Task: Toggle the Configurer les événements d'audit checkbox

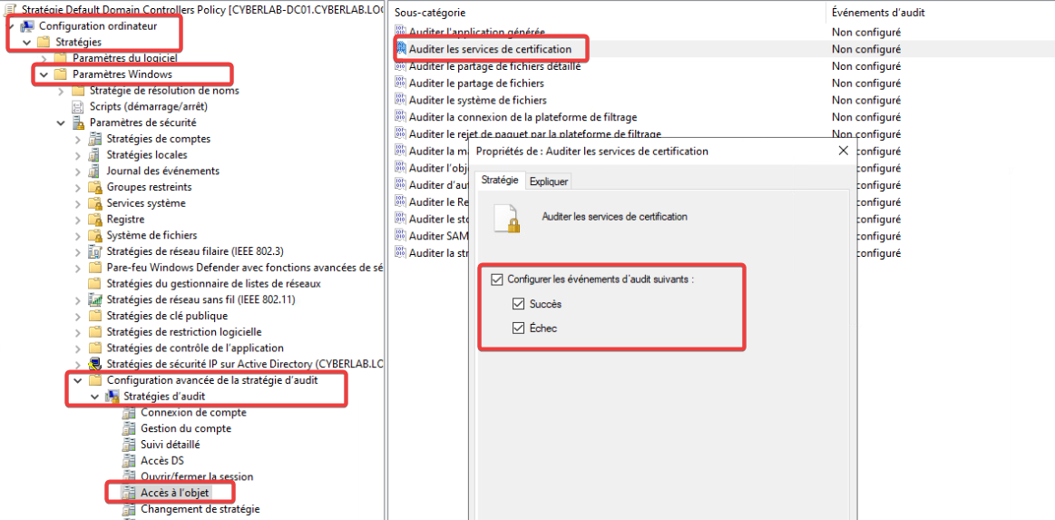Action: [496, 280]
